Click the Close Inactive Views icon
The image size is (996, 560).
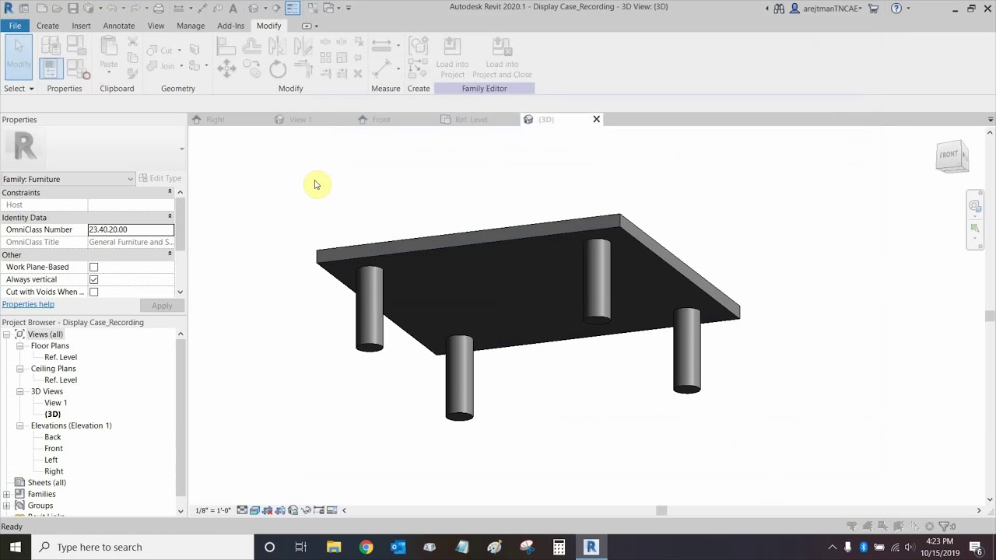312,8
